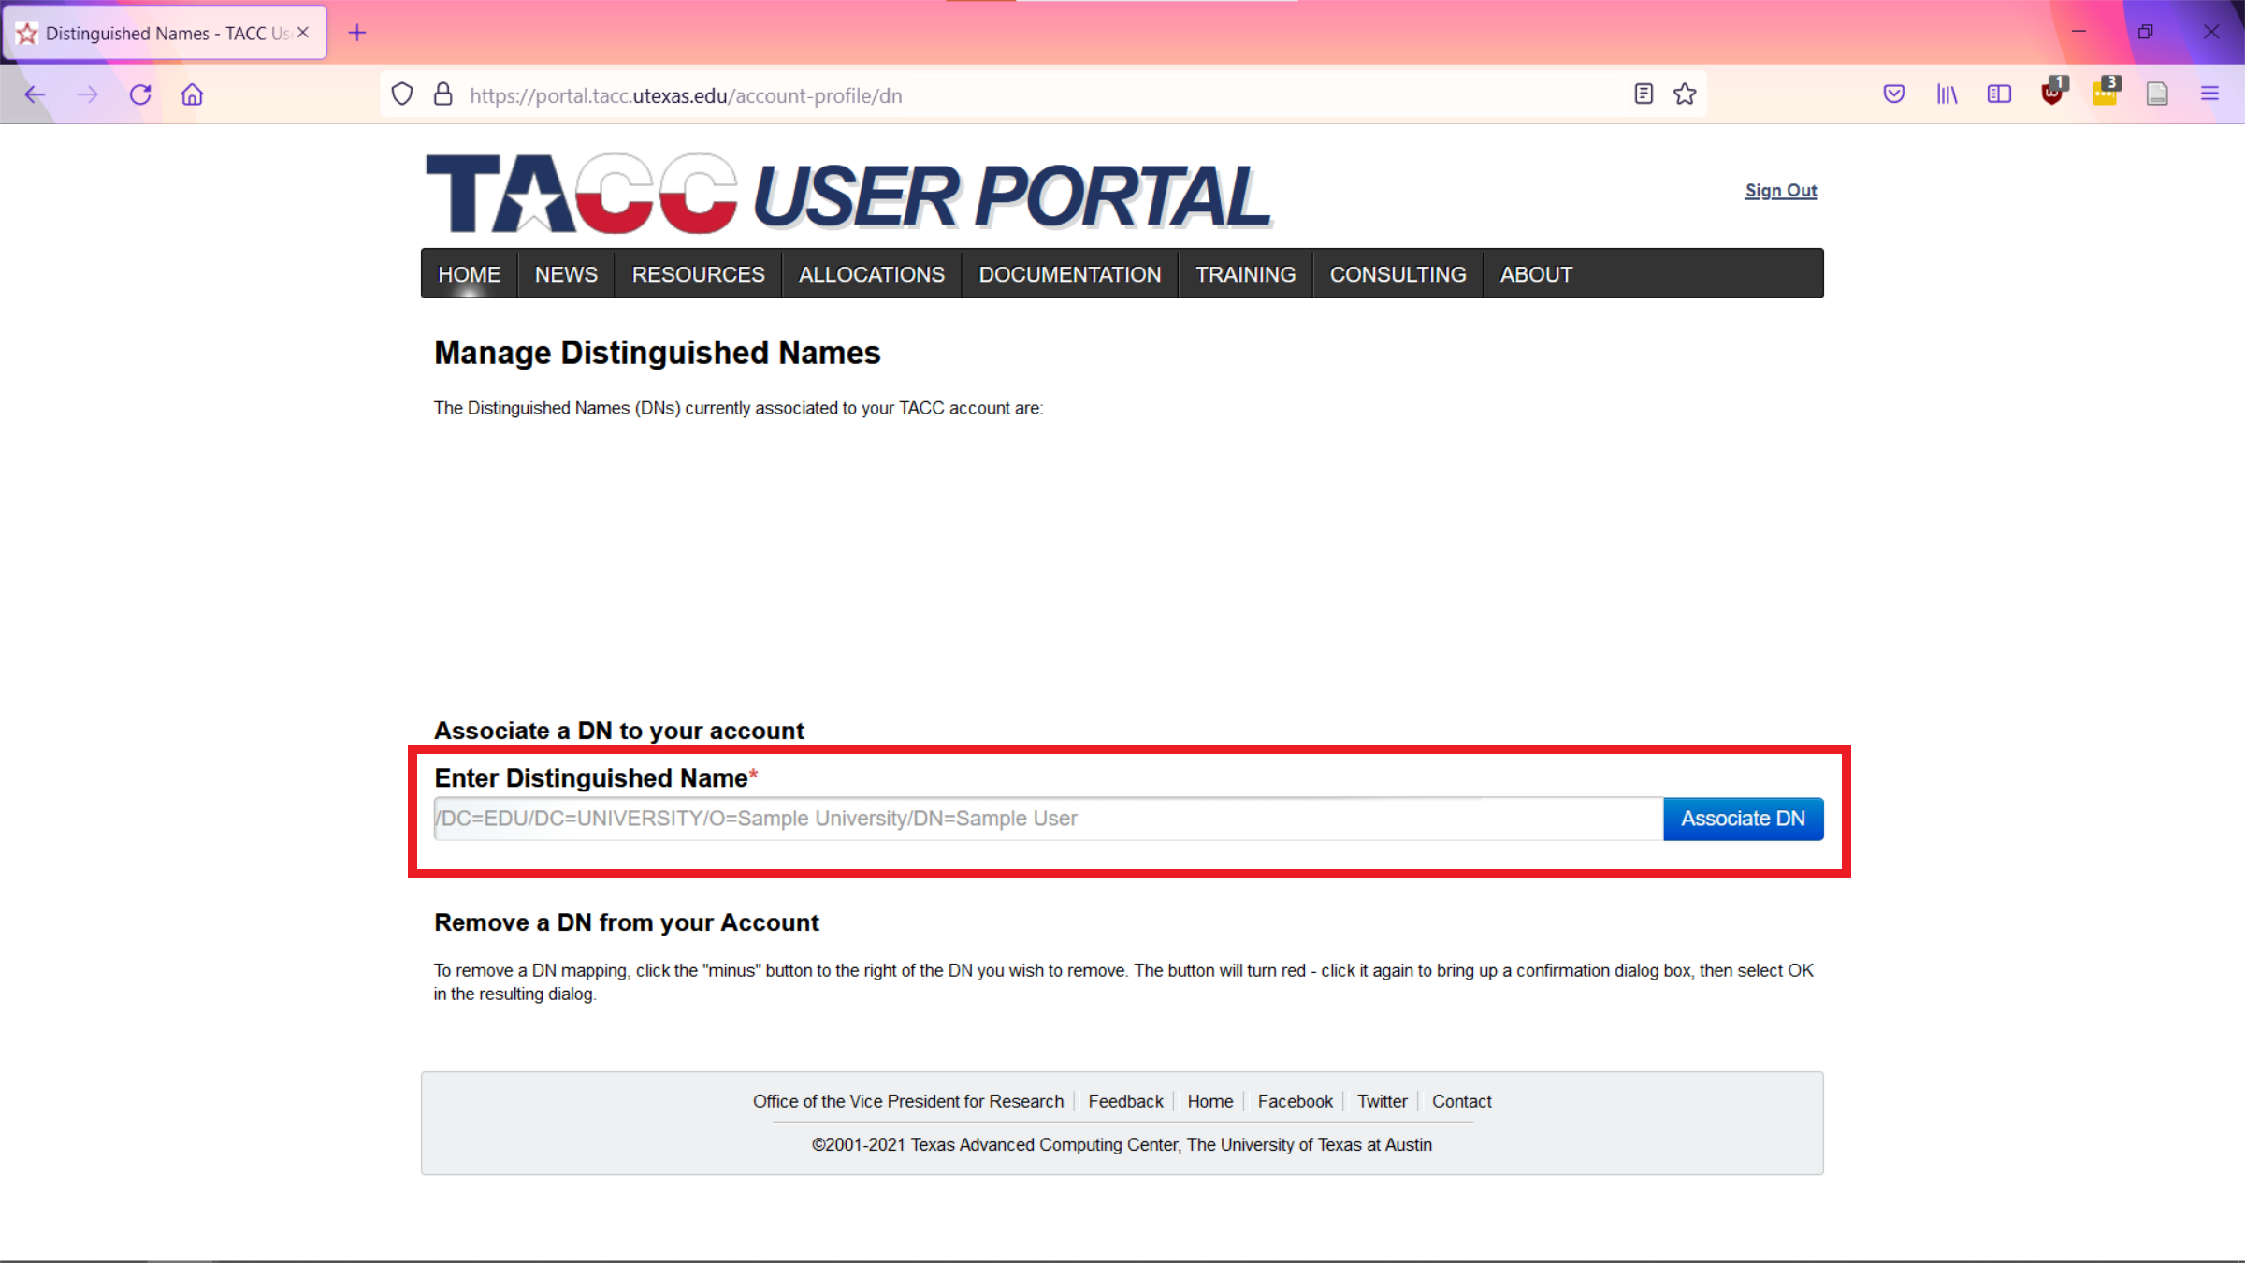Select the Distinguished Names browser tab

click(167, 33)
